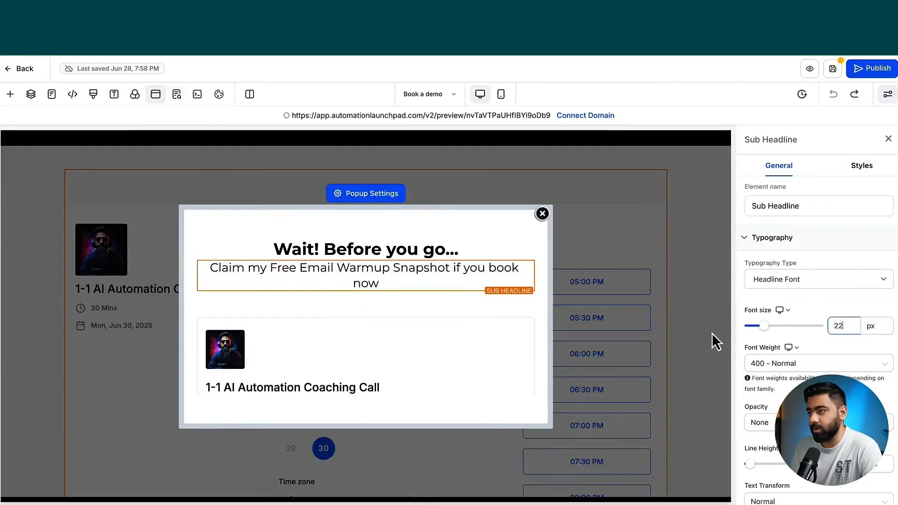Screen dimensions: 898x505
Task: Open the pages document icon
Action: pyautogui.click(x=51, y=94)
